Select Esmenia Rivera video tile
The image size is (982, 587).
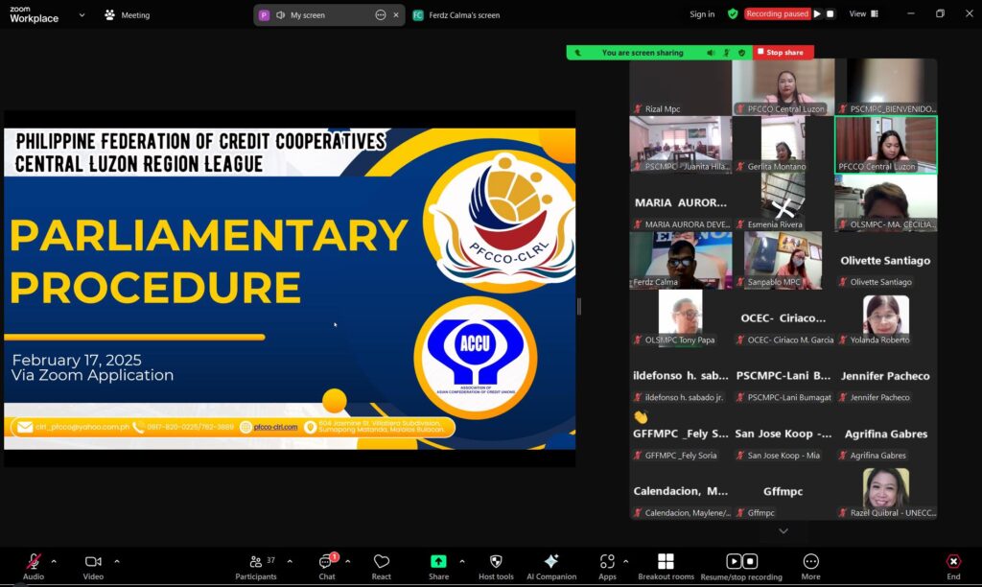tap(783, 202)
